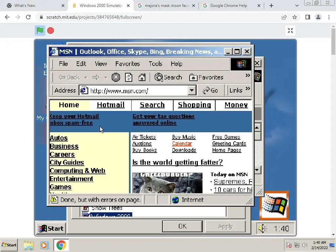Open the IE Edit menu
Screen dimensions: 336x252
coord(81,64)
